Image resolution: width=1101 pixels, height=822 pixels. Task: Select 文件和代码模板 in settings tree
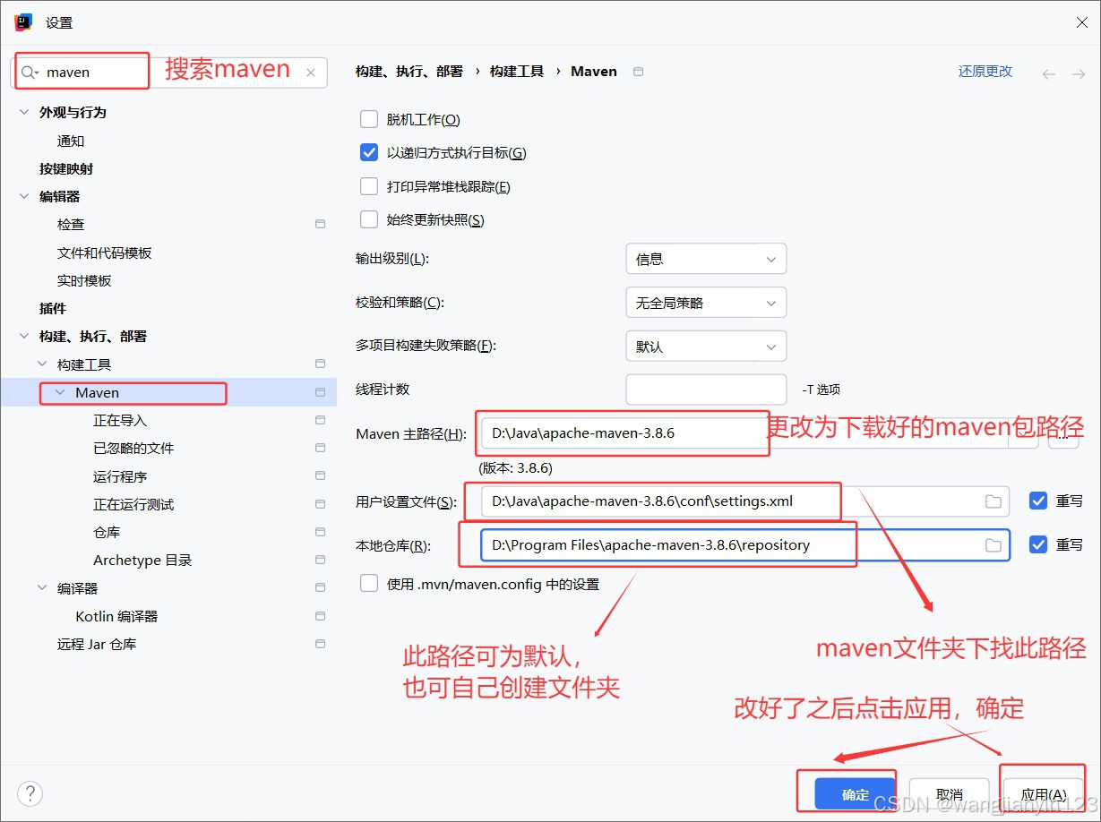105,253
